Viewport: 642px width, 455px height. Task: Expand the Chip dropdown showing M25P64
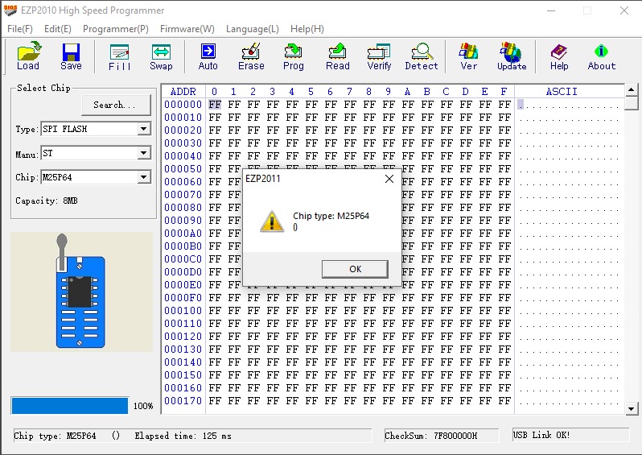pos(143,177)
